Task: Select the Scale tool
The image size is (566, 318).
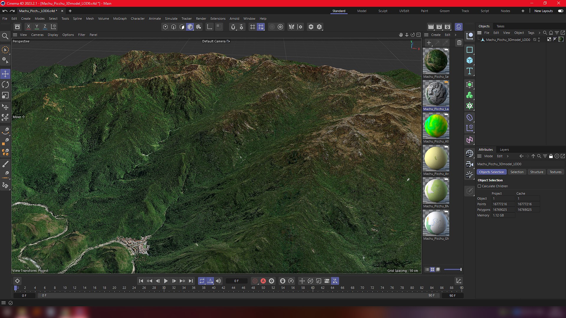Action: click(5, 95)
